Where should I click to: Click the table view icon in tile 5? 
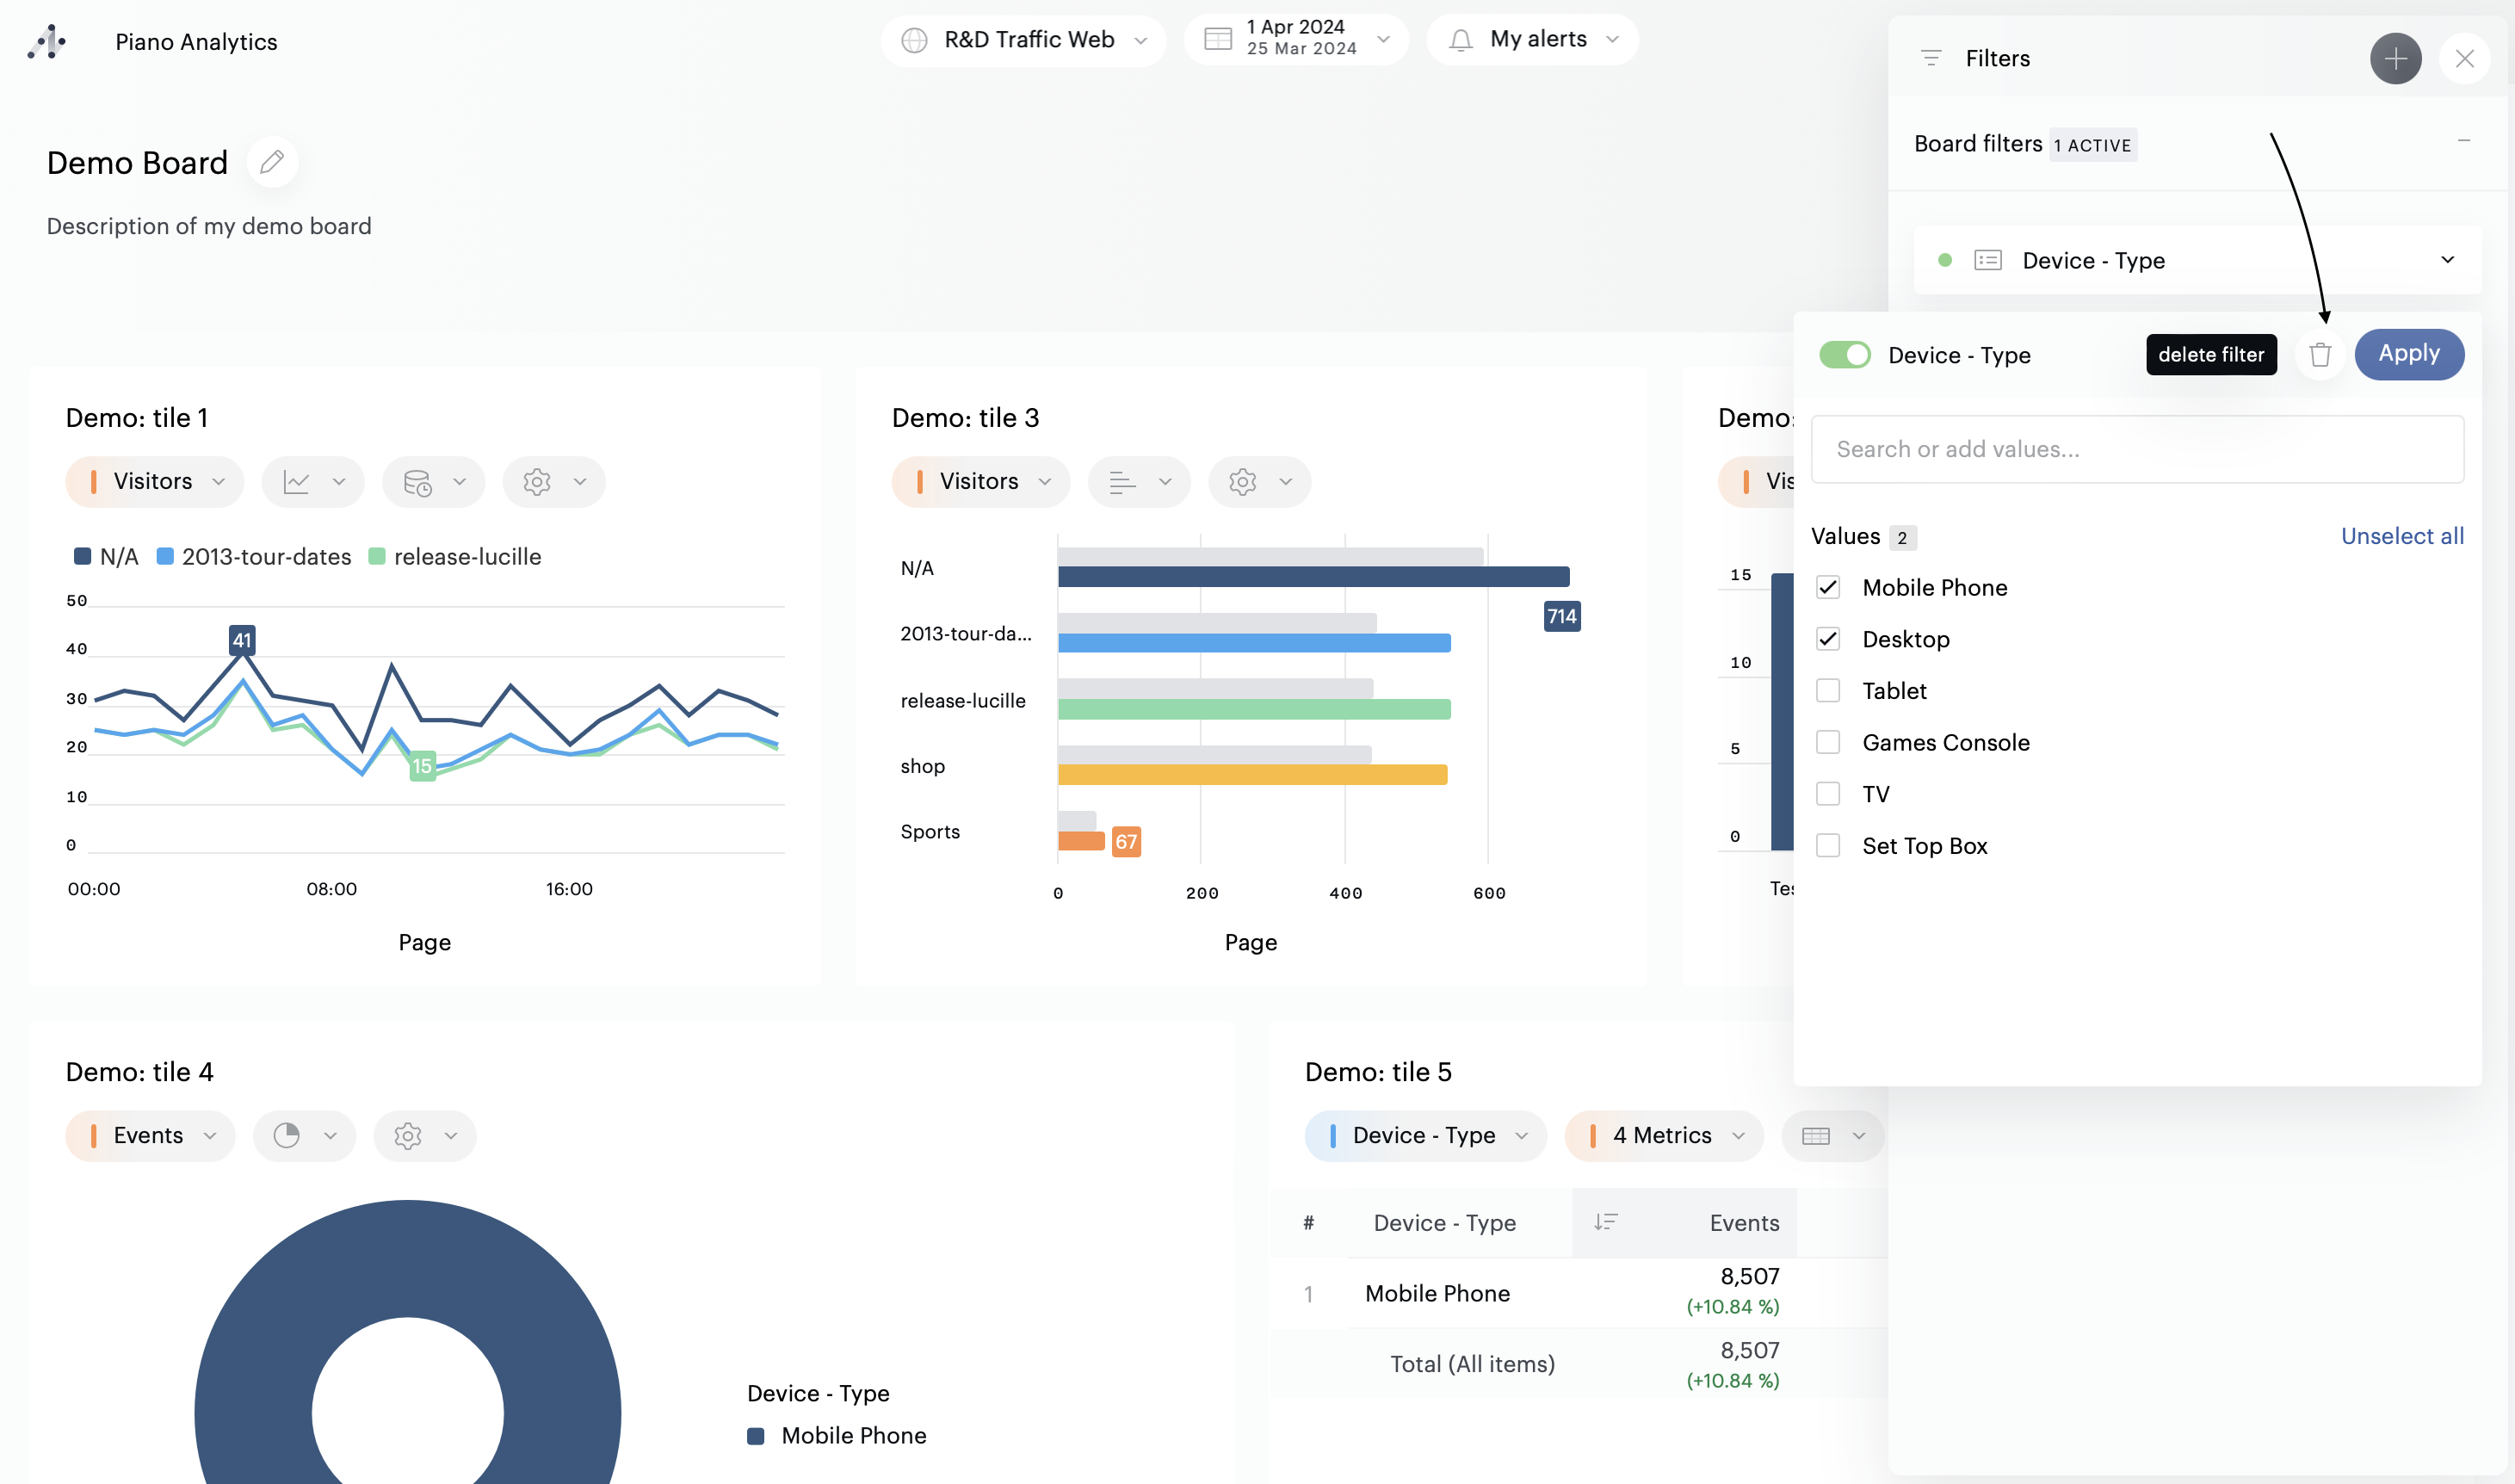click(1832, 1136)
